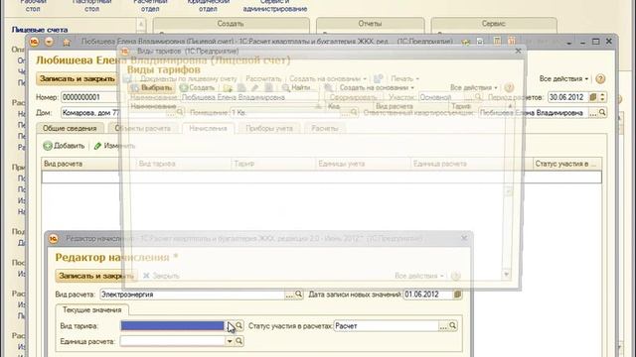
Task: Switch to Расчеты tab
Action: click(325, 128)
